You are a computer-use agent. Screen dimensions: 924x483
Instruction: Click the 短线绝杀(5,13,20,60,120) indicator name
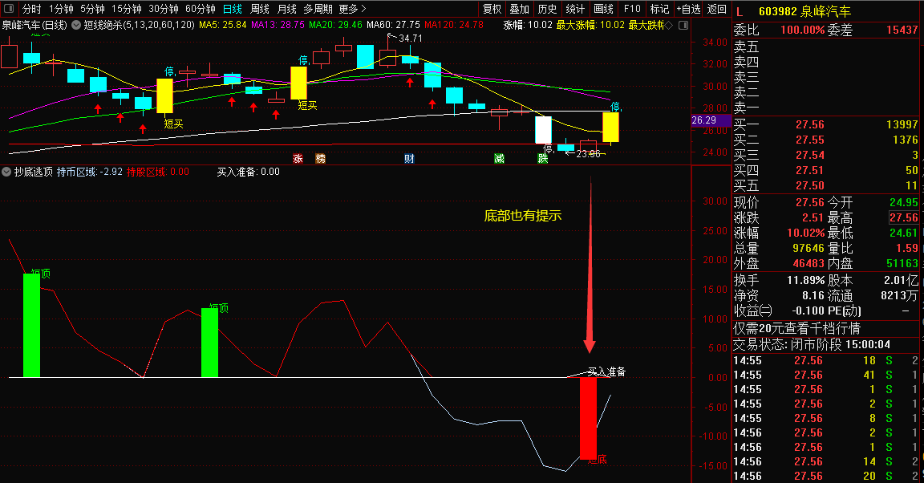[139, 26]
